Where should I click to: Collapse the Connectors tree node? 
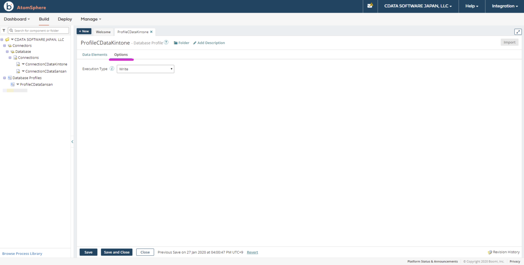pos(5,45)
